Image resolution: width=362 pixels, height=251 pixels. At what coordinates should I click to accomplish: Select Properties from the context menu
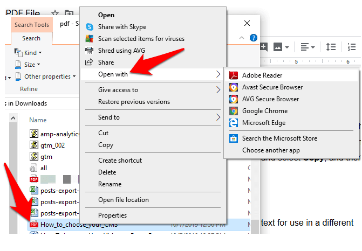[x=112, y=215]
